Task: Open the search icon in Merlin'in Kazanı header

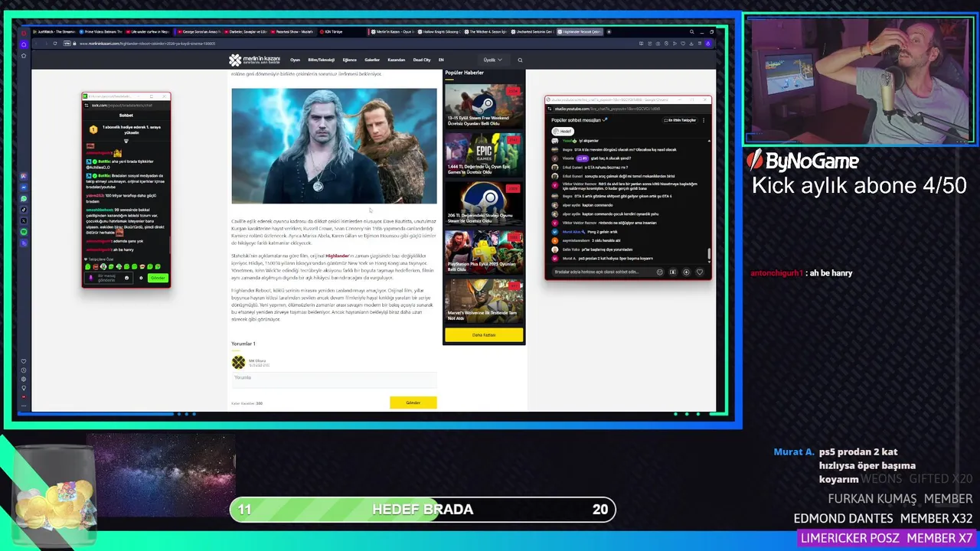Action: point(520,60)
